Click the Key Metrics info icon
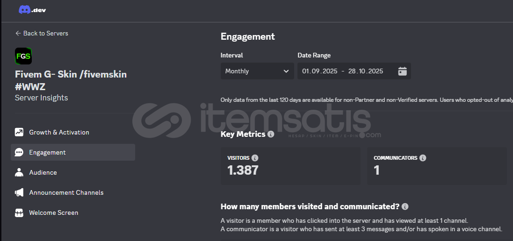The image size is (513, 241). click(270, 134)
